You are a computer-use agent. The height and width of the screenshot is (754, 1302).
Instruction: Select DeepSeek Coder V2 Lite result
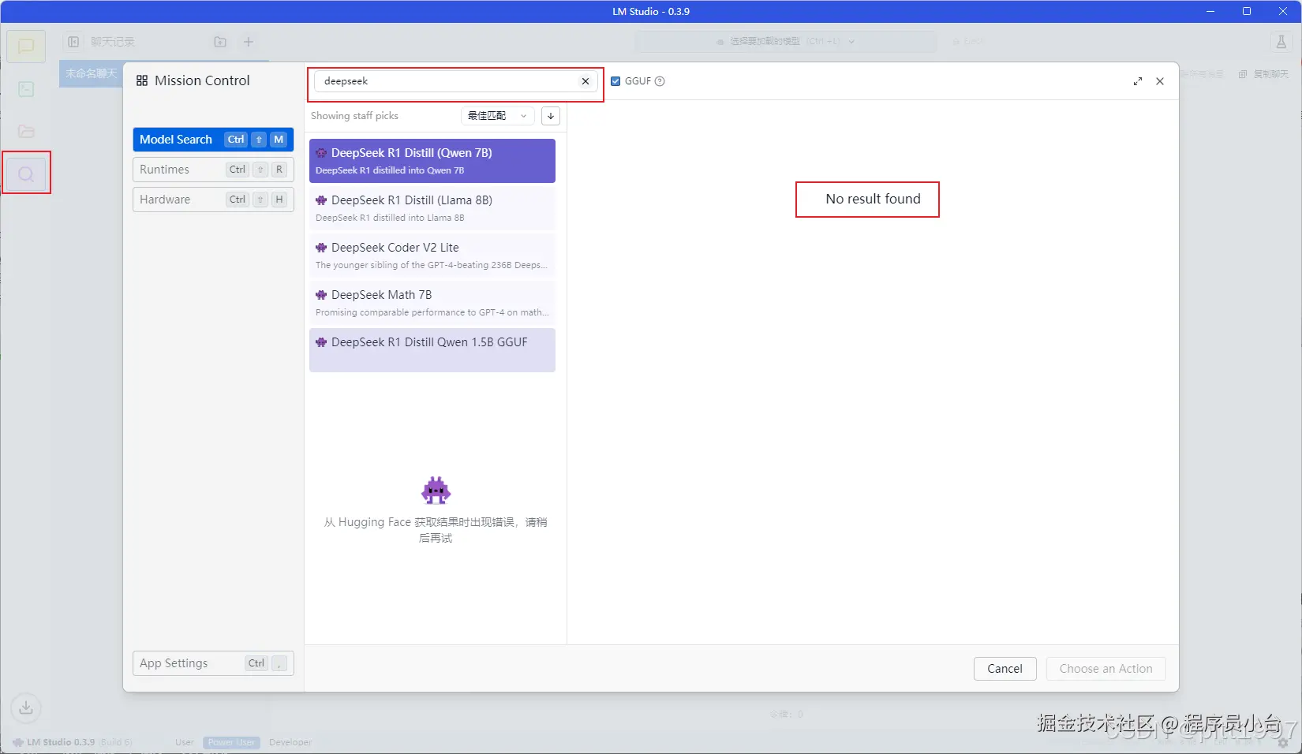(432, 256)
